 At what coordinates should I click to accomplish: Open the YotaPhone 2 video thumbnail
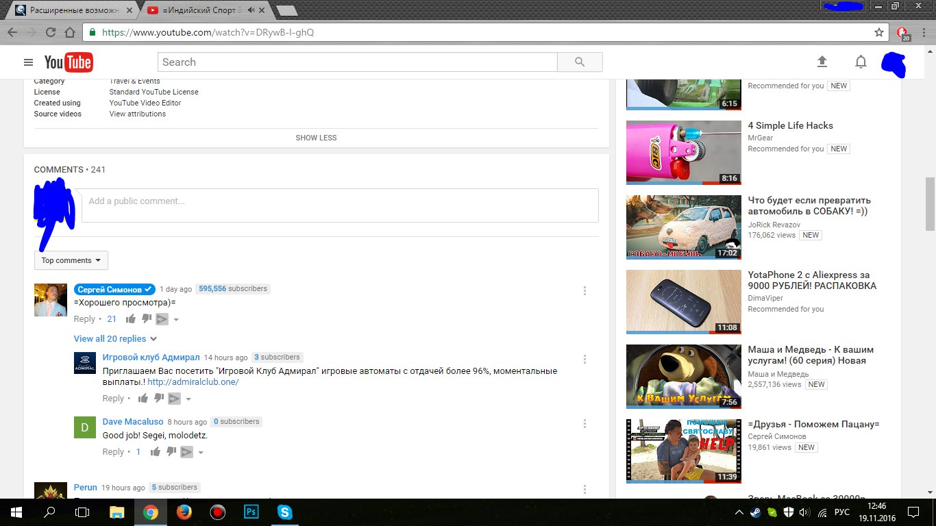[x=684, y=302]
